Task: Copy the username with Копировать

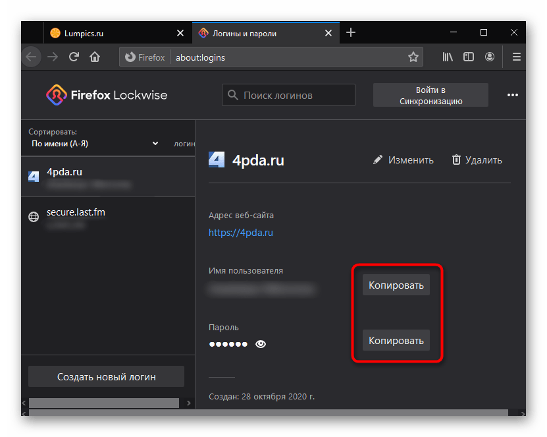Action: (x=396, y=285)
